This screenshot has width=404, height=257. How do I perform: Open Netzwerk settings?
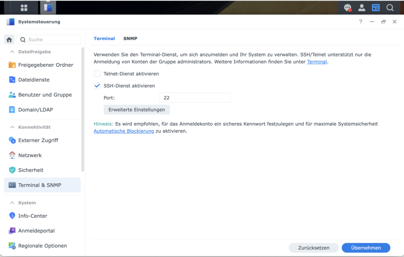[42, 155]
